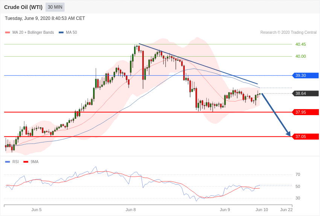
Task: Click the 30 MIN timeframe badge
Action: (55, 7)
